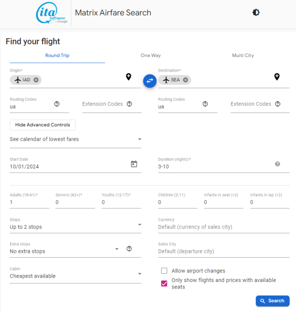
Task: Open nearby airports pin for origin
Action: (129, 77)
